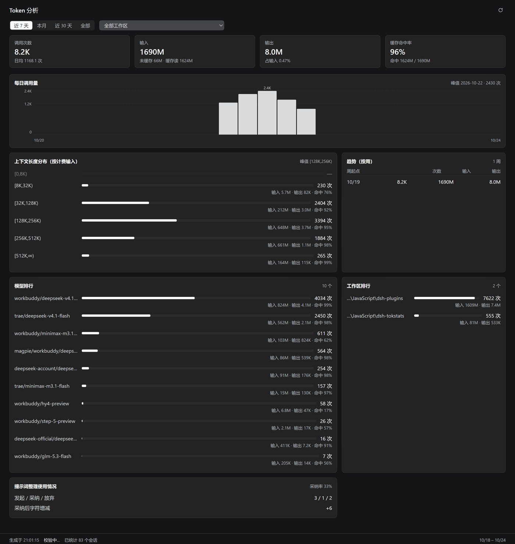Click the refresh icon at top right
The image size is (515, 544).
pos(500,10)
